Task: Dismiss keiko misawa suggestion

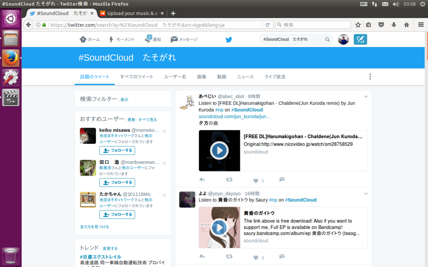Action: point(164,131)
